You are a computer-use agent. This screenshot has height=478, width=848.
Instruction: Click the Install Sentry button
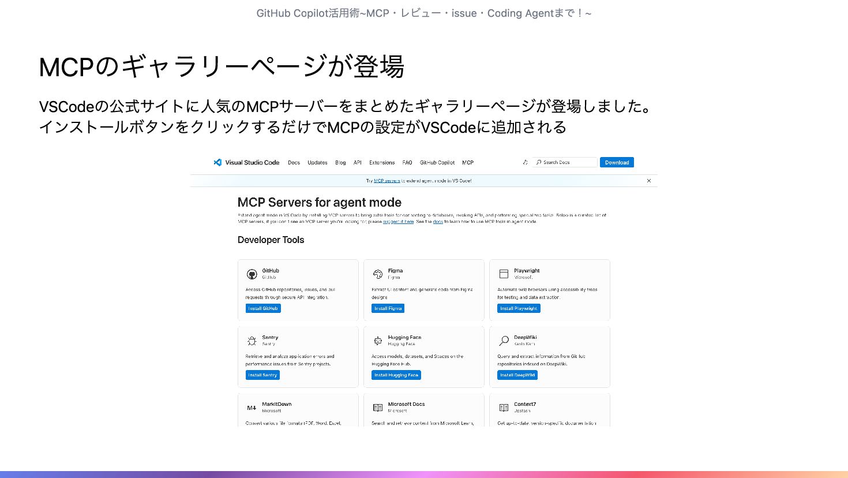[x=262, y=375]
